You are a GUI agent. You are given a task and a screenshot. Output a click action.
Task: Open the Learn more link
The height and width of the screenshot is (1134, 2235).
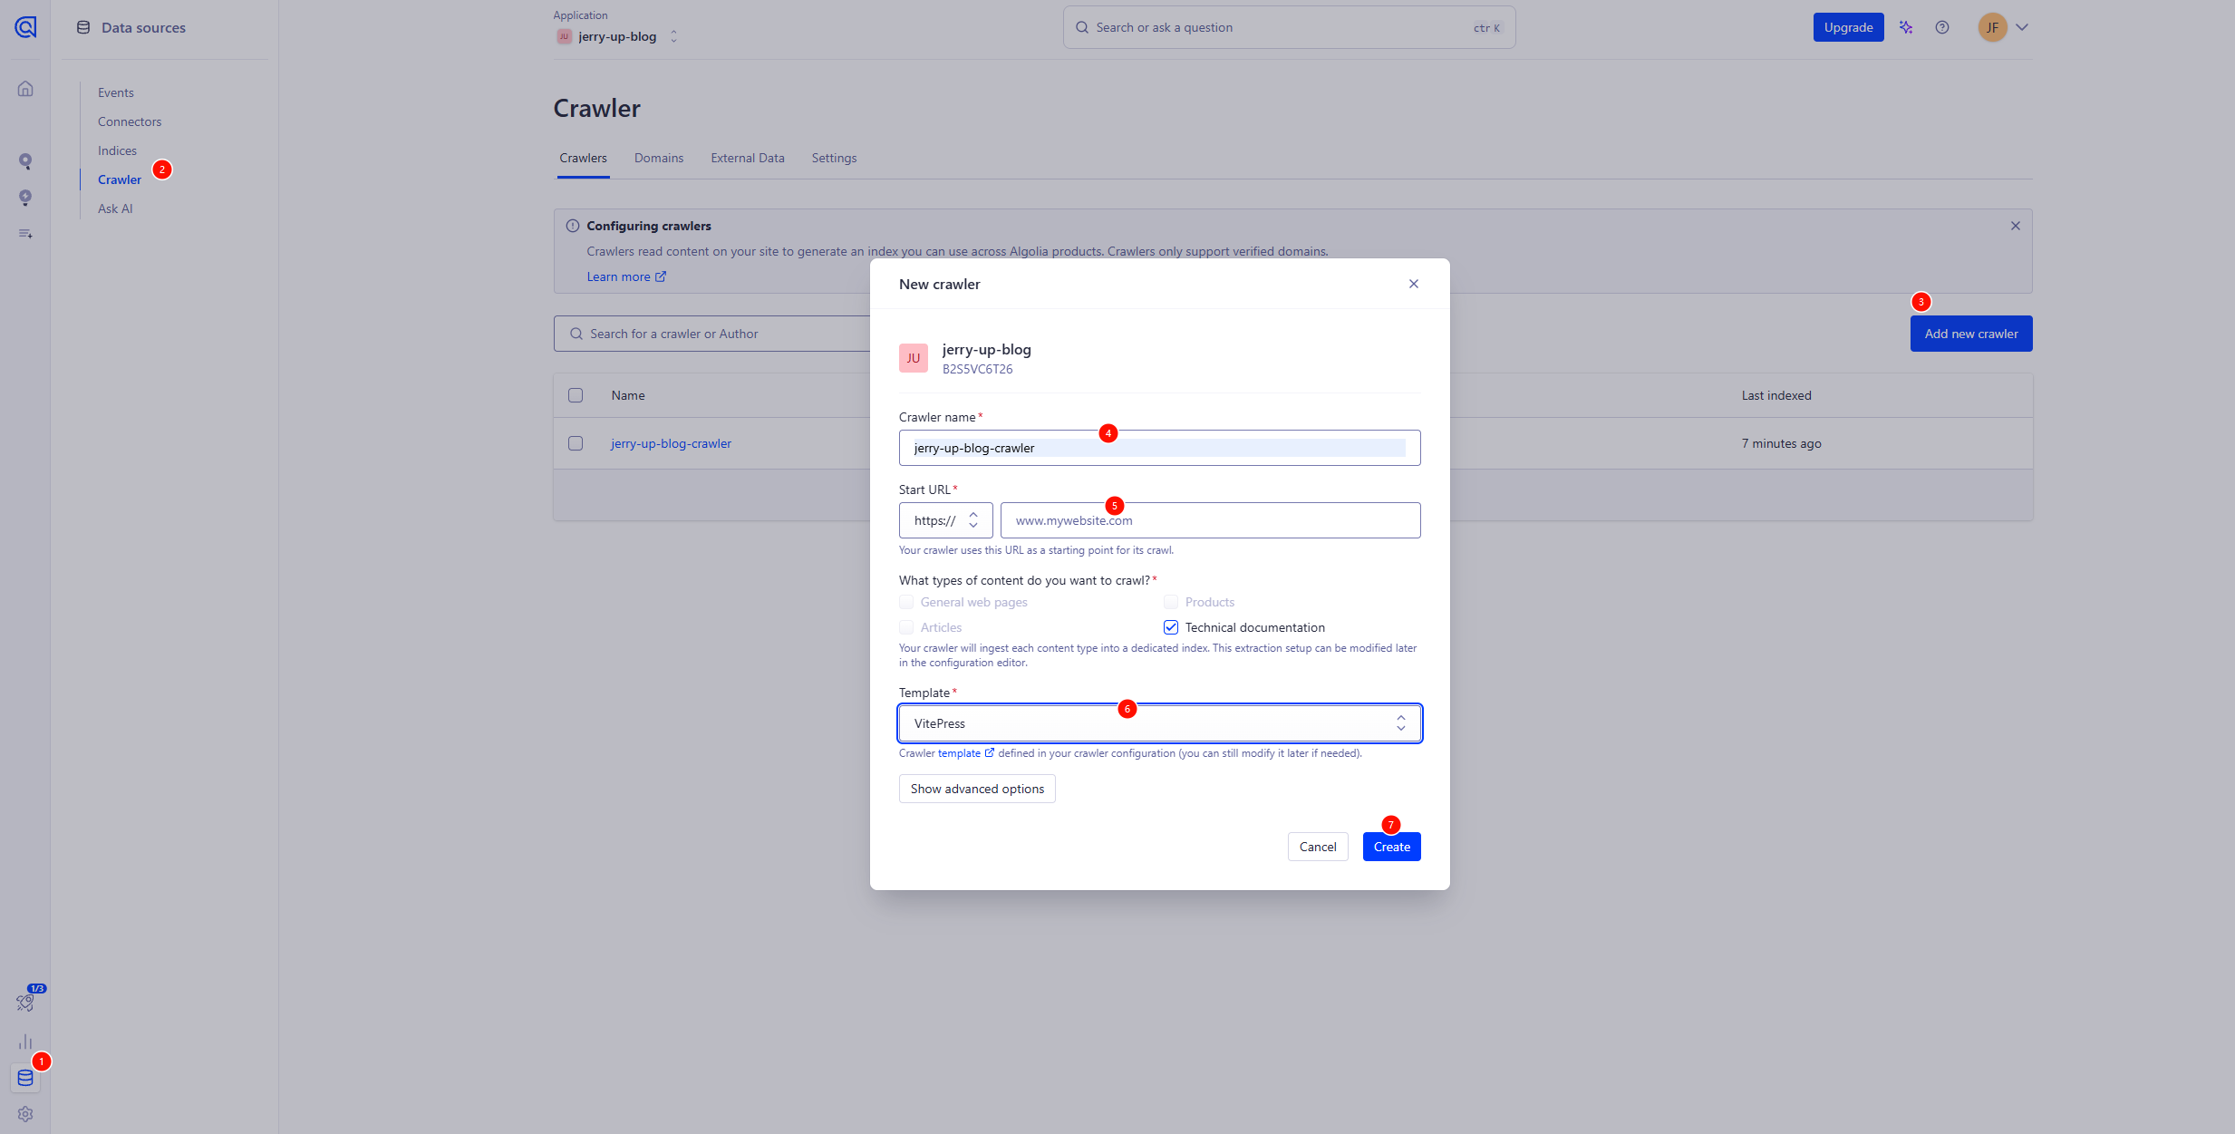click(626, 276)
